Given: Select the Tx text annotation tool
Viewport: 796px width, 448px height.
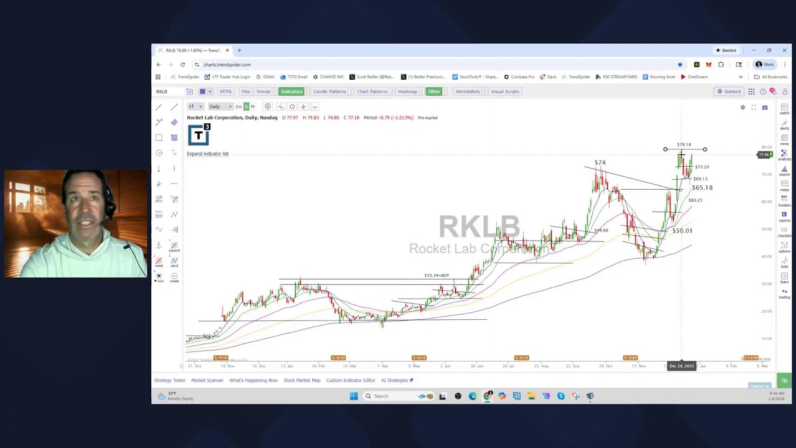Looking at the screenshot, I should (x=174, y=153).
